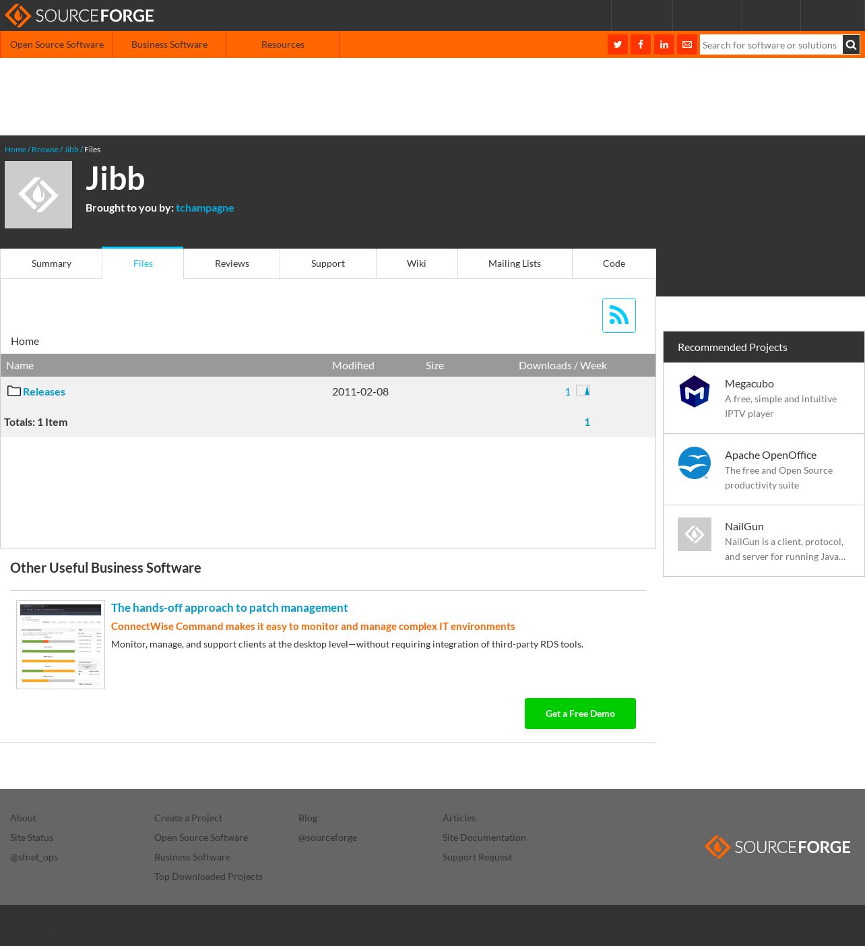Click the Megacubo project logo
The height and width of the screenshot is (946, 865).
click(695, 391)
